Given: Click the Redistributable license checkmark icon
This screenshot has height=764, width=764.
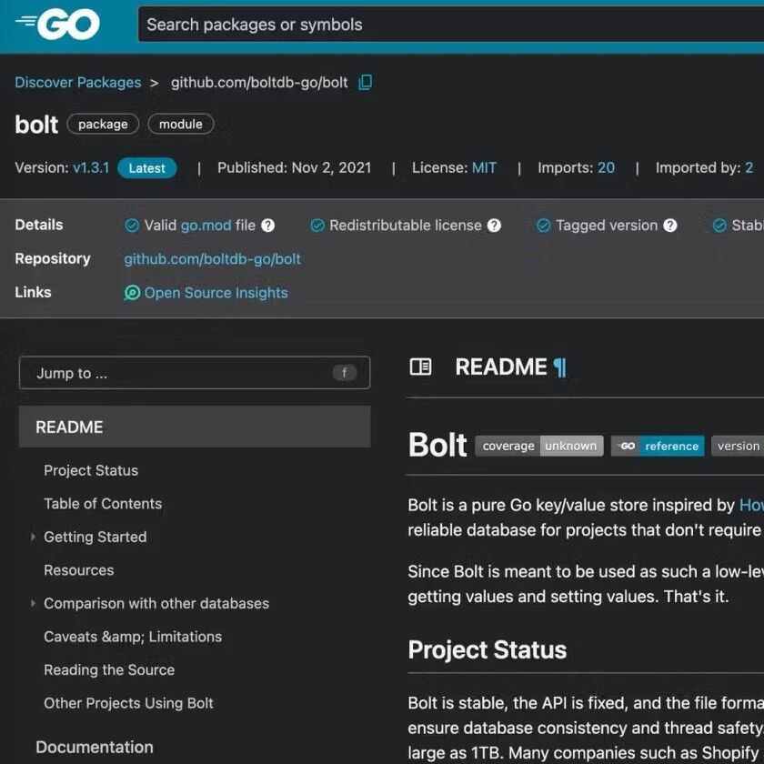Looking at the screenshot, I should coord(317,226).
